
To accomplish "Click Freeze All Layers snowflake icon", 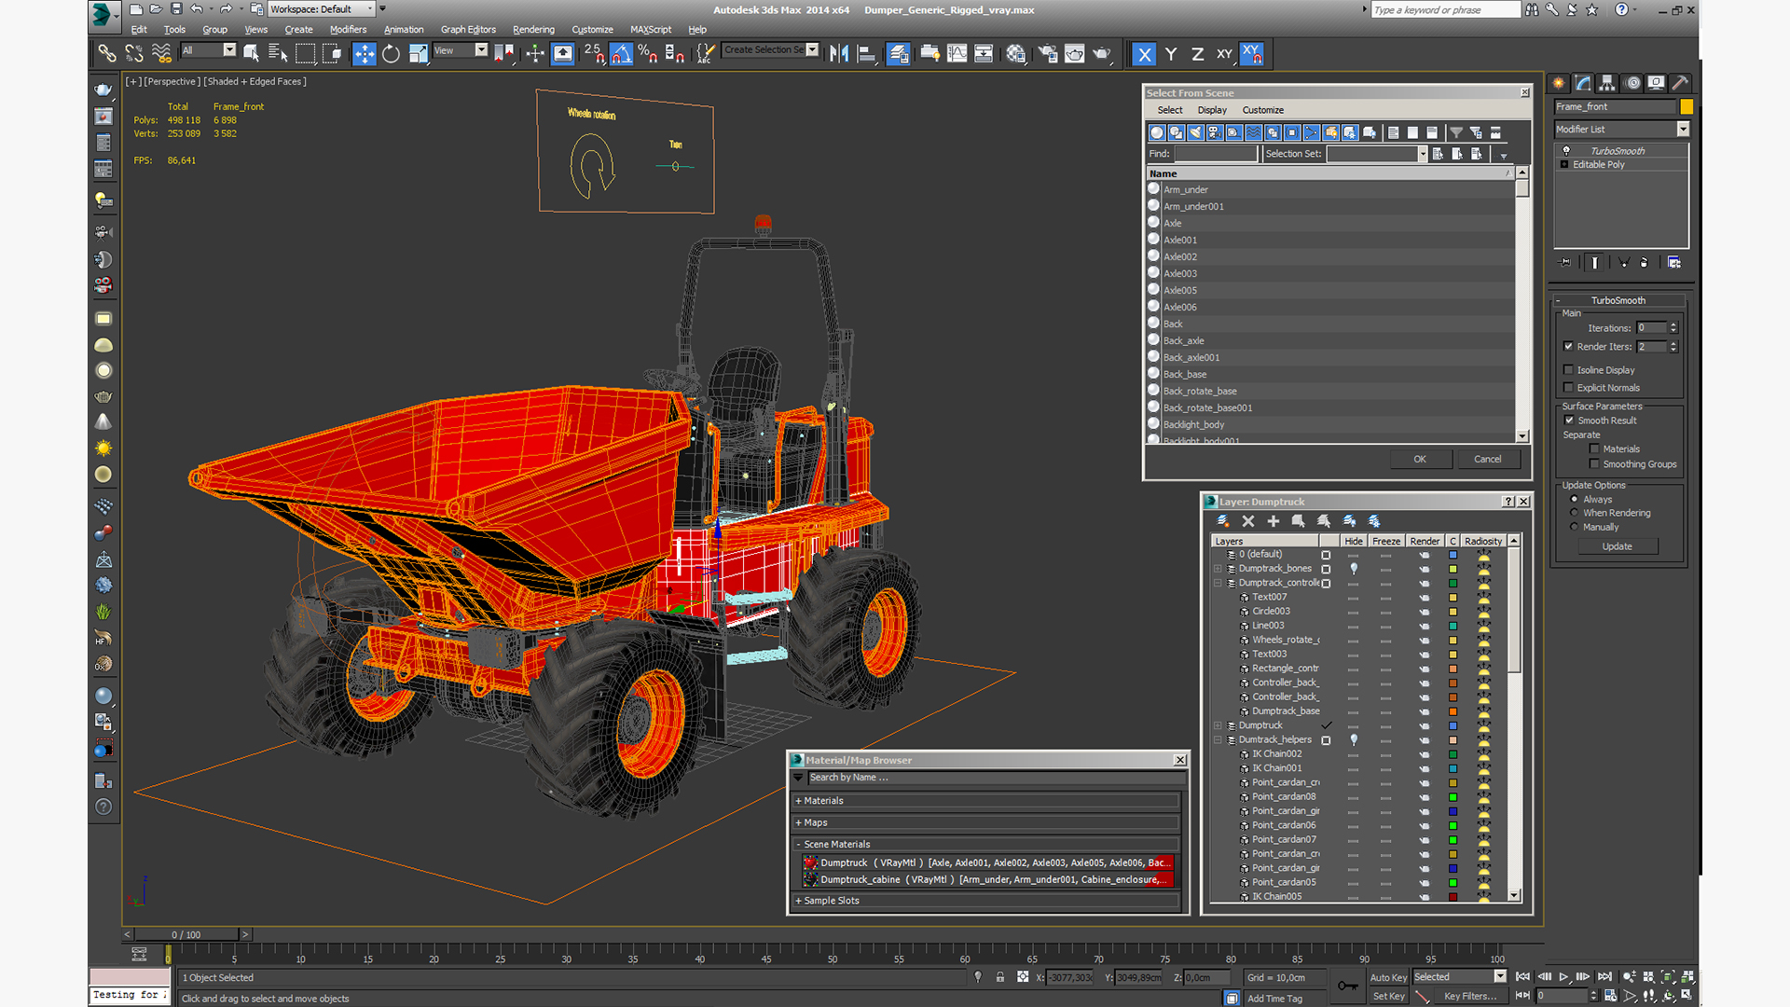I will tap(1374, 521).
